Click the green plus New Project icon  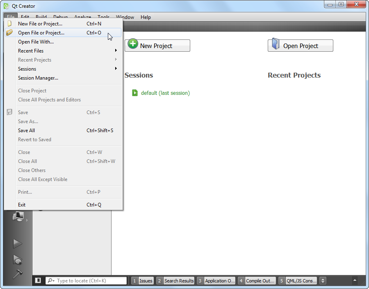133,44
